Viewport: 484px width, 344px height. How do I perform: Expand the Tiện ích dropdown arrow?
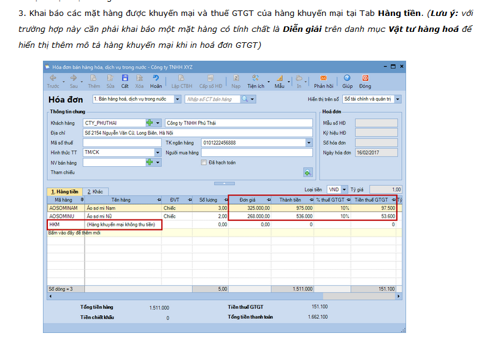pos(269,82)
